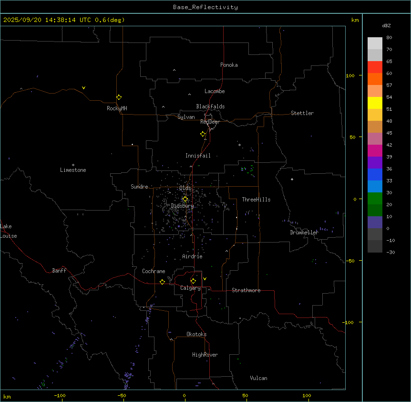Select white plus marker northeast of ThreeHills

click(292, 179)
